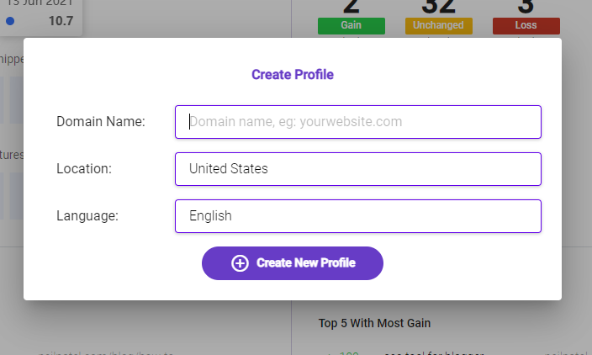This screenshot has height=355, width=592.
Task: Open the Language dropdown showing English
Action: coord(358,216)
